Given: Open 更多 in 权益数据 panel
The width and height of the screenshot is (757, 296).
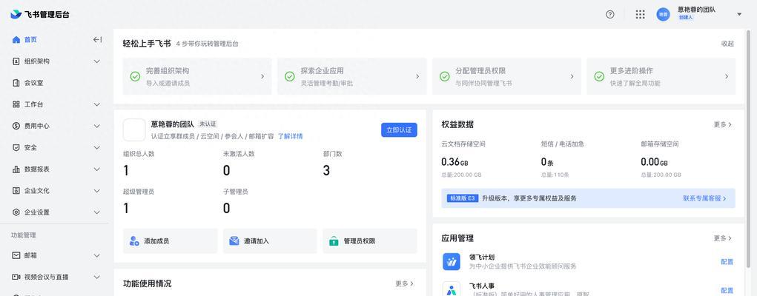Looking at the screenshot, I should [x=723, y=124].
